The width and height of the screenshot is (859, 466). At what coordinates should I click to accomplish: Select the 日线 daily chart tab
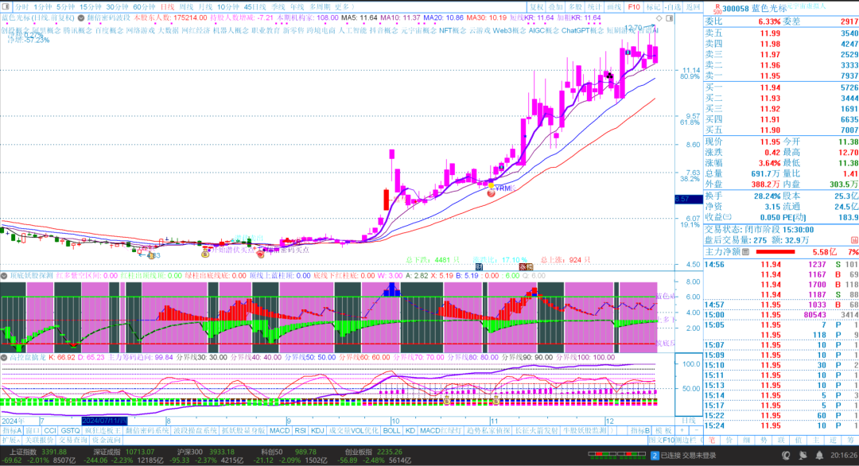click(167, 7)
